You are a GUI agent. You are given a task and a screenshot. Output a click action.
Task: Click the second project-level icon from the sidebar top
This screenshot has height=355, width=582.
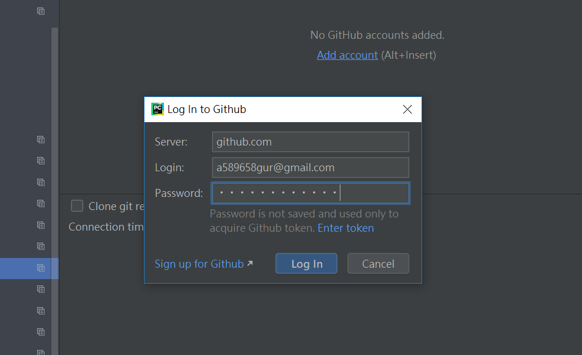(41, 139)
